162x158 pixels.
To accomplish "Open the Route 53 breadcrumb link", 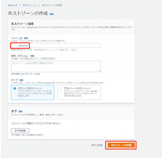I will pyautogui.click(x=12, y=5).
